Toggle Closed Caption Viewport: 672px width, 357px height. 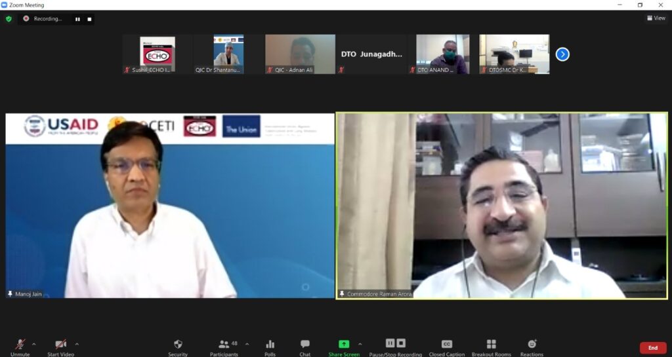[x=446, y=347]
